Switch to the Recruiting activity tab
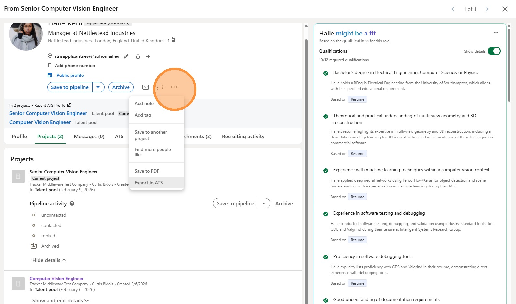This screenshot has height=304, width=516. (x=243, y=136)
